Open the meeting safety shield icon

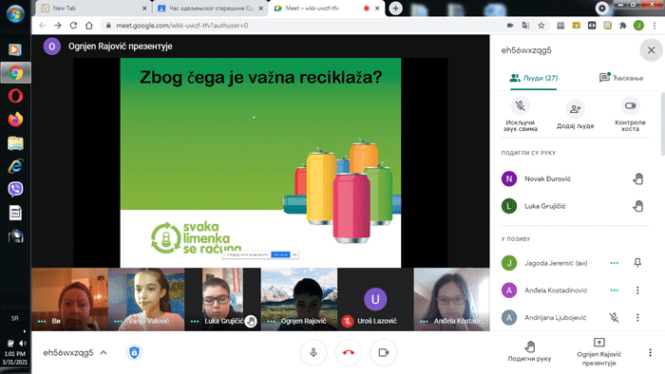134,352
